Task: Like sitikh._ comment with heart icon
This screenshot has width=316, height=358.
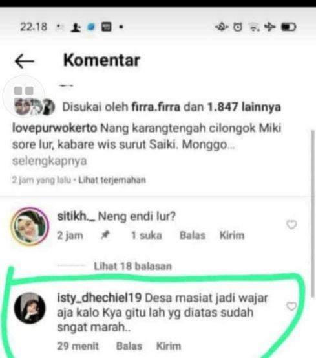Action: pyautogui.click(x=291, y=225)
